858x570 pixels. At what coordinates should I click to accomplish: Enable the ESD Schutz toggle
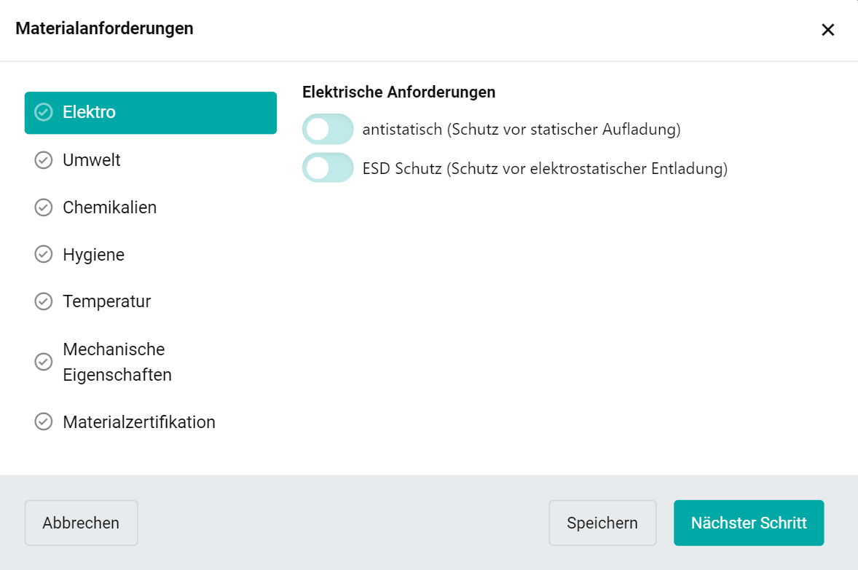pyautogui.click(x=327, y=167)
